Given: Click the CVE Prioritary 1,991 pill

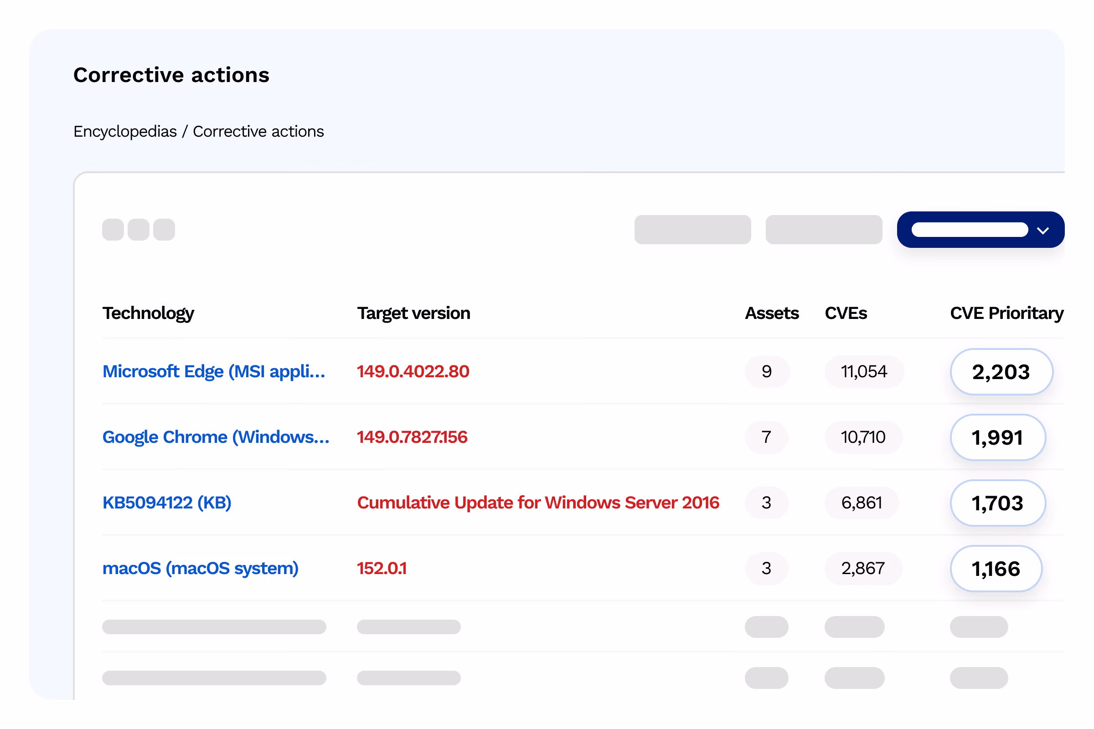Looking at the screenshot, I should click(x=998, y=437).
